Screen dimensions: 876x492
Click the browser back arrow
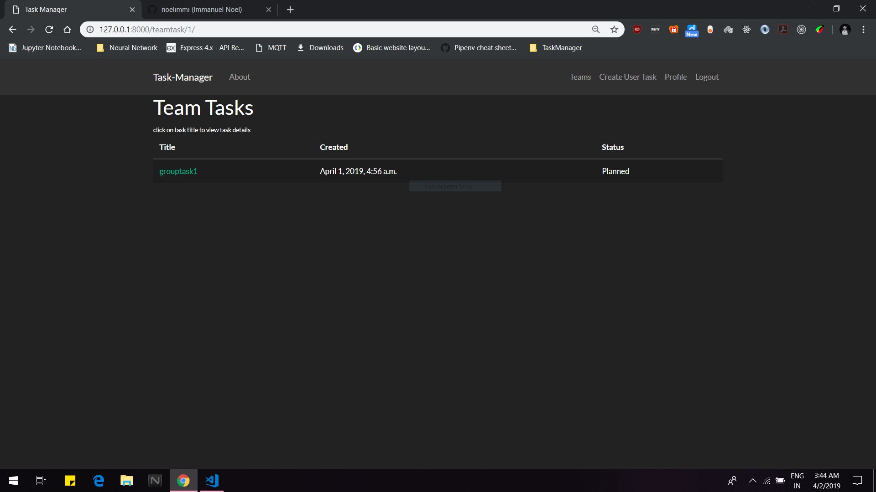12,30
